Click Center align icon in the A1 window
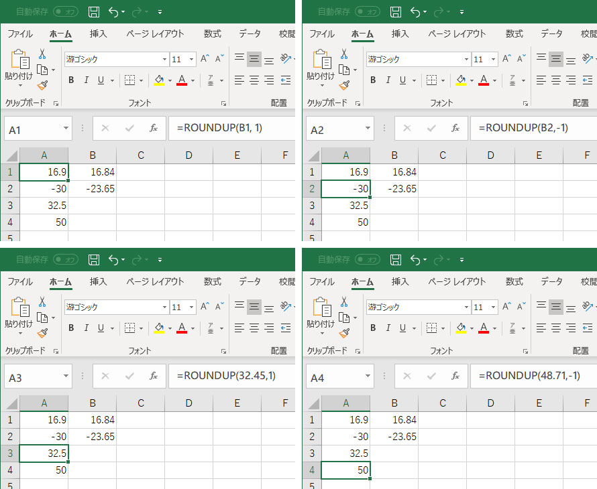Screen dimensions: 597x489 [x=254, y=80]
